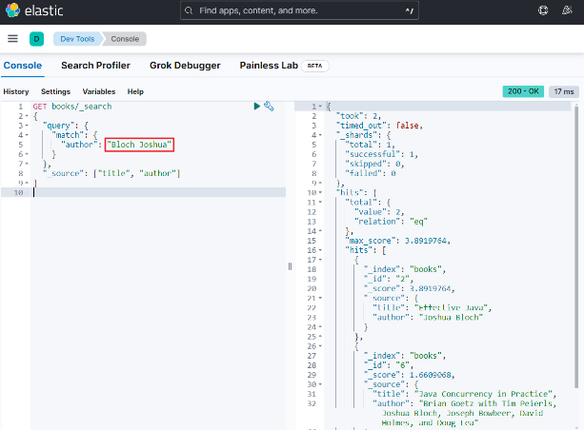The image size is (584, 430).
Task: Open the D space avatar
Action: [36, 39]
